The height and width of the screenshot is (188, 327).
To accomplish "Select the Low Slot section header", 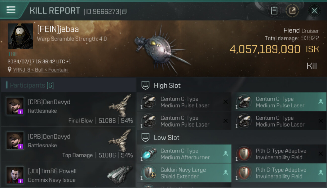I will pyautogui.click(x=167, y=138).
